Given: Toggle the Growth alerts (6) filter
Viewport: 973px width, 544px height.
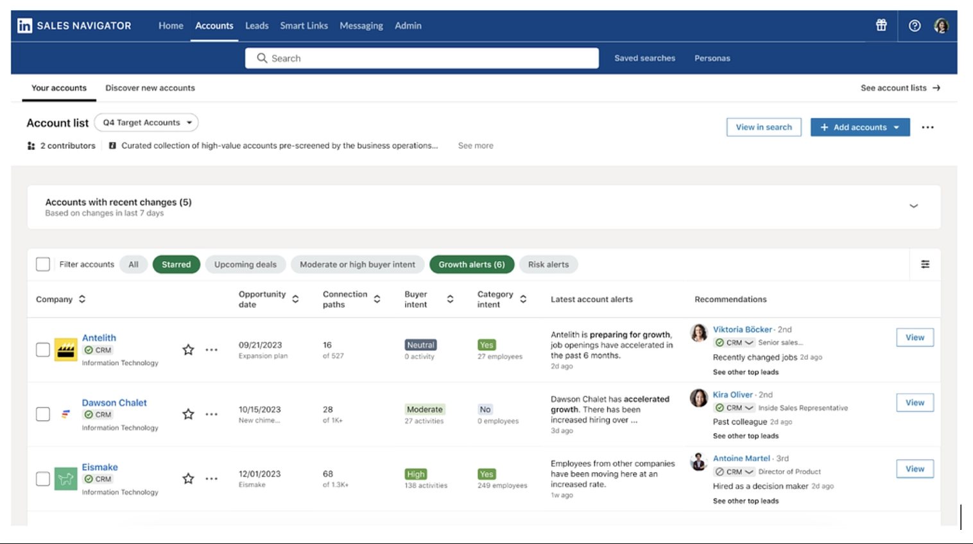Looking at the screenshot, I should [x=472, y=264].
